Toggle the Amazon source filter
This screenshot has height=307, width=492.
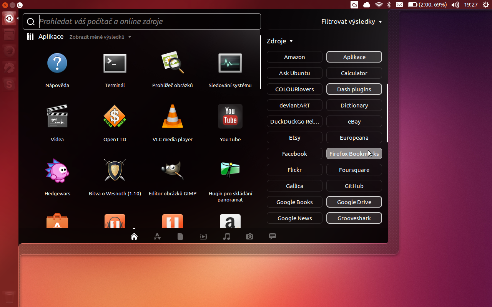tap(294, 57)
